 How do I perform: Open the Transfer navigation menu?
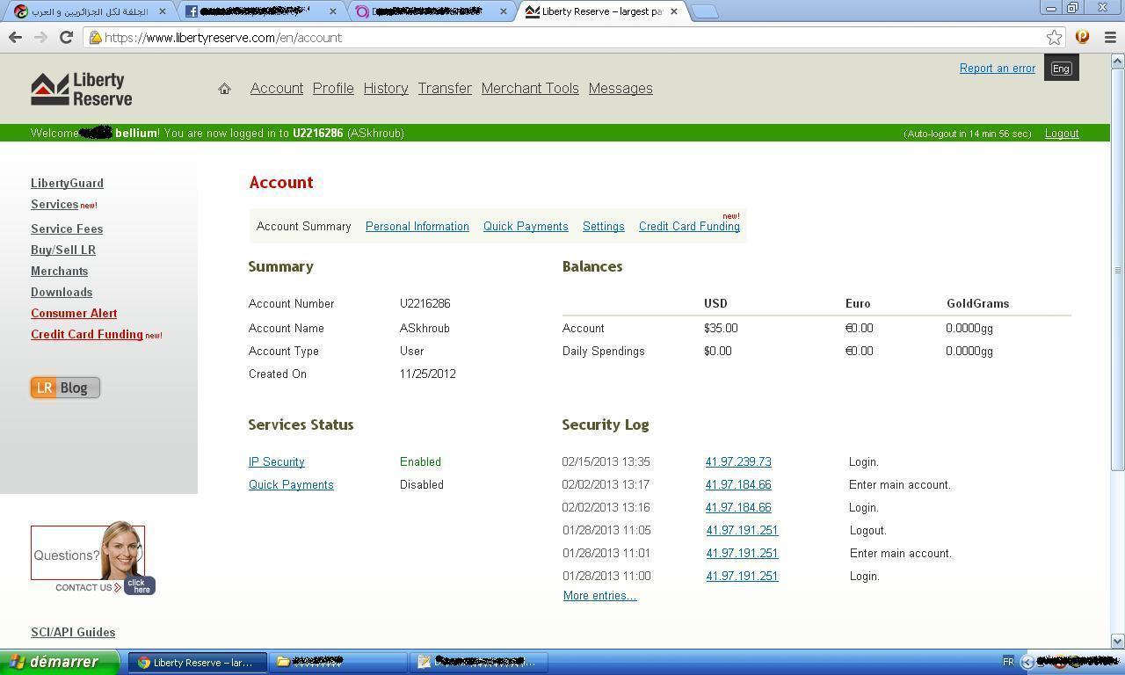point(445,88)
